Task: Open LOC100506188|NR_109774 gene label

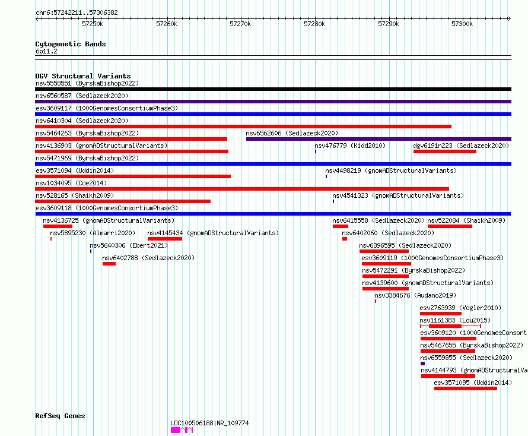Action: click(x=209, y=423)
